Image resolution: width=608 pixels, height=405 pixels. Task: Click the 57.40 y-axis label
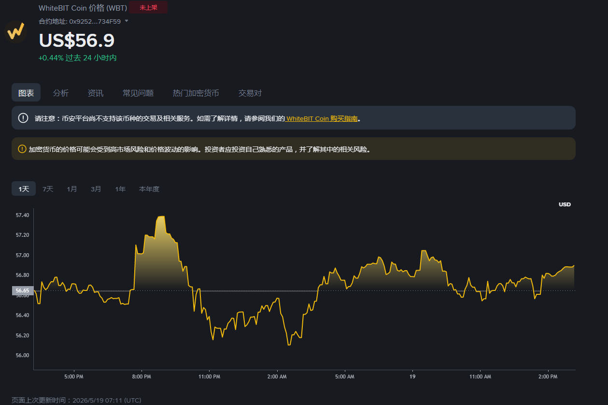click(x=22, y=215)
